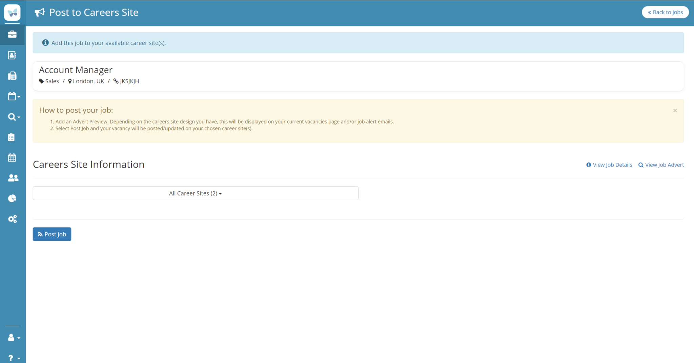Image resolution: width=694 pixels, height=363 pixels.
Task: Click the butterfly logo in the sidebar
Action: click(x=12, y=13)
